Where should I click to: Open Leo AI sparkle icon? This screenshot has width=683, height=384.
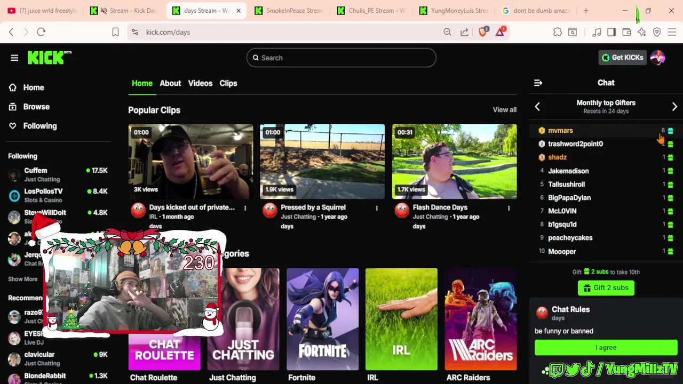(641, 32)
